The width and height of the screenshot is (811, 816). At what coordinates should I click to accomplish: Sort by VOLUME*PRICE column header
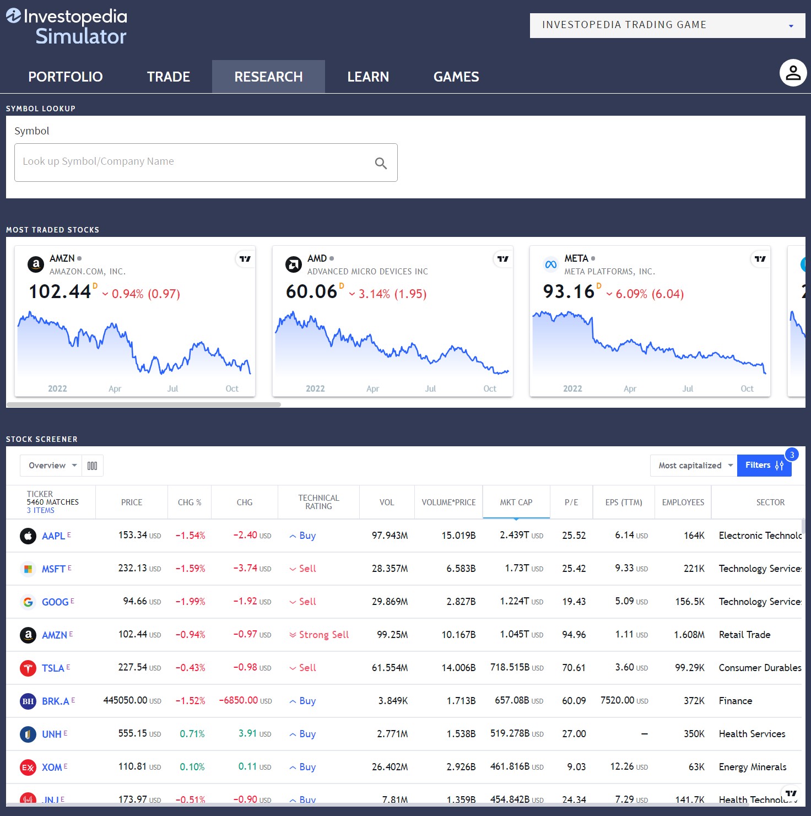tap(448, 502)
